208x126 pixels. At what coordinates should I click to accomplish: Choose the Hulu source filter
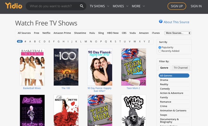pyautogui.click(x=92, y=33)
